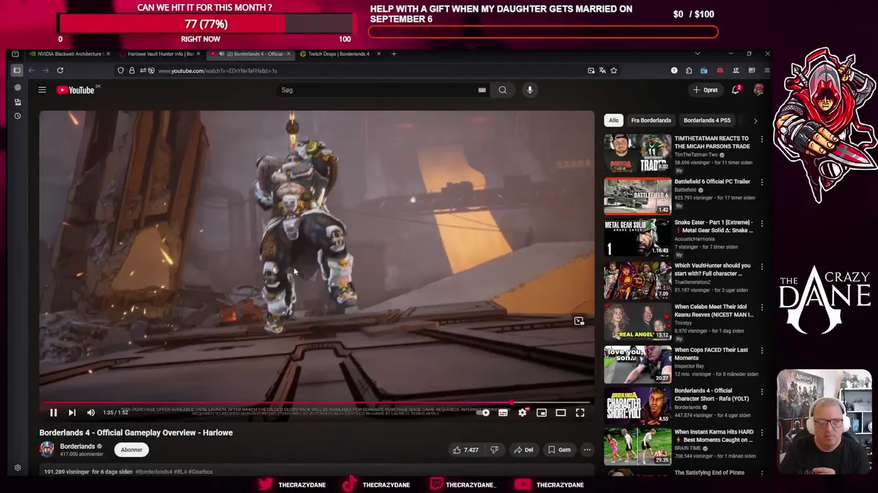Subscribe via the Abonner button
This screenshot has width=878, height=493.
coord(132,450)
